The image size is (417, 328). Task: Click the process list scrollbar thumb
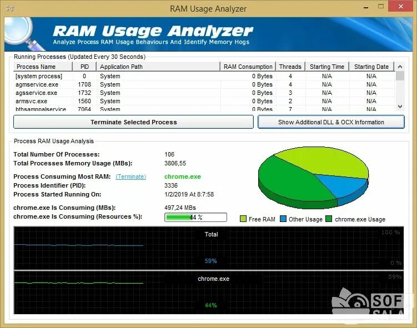click(x=400, y=75)
